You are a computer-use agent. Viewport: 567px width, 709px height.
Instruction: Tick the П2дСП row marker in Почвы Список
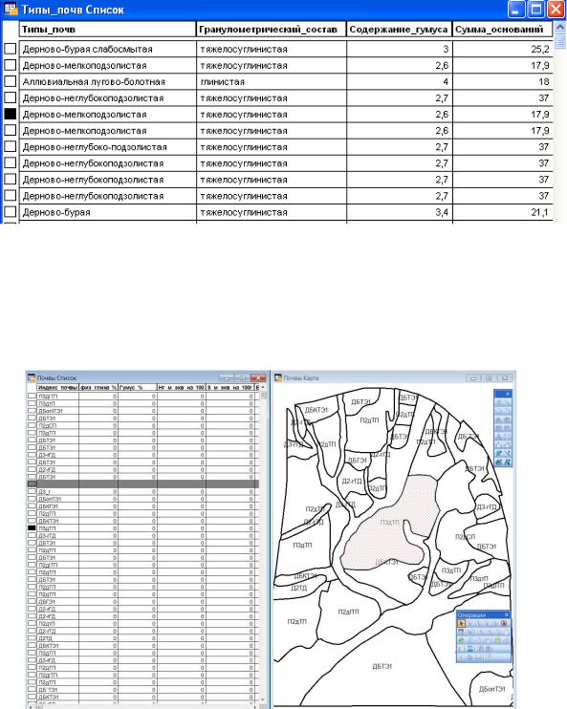tap(32, 425)
